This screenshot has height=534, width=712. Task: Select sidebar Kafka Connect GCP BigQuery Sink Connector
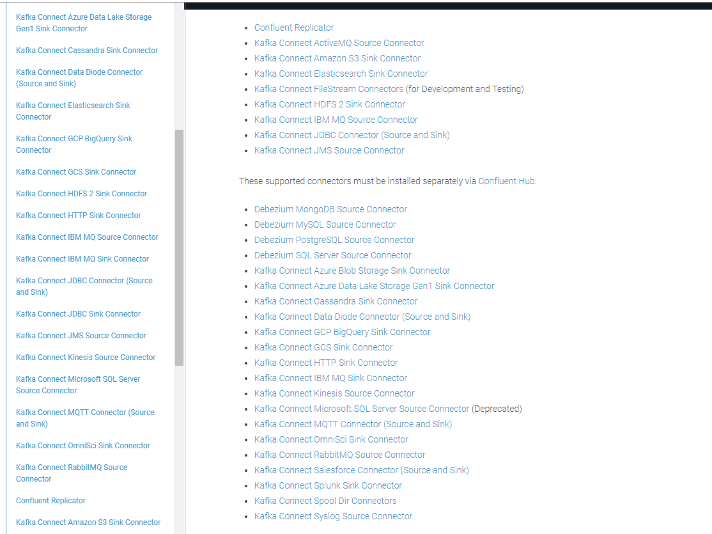pos(74,144)
